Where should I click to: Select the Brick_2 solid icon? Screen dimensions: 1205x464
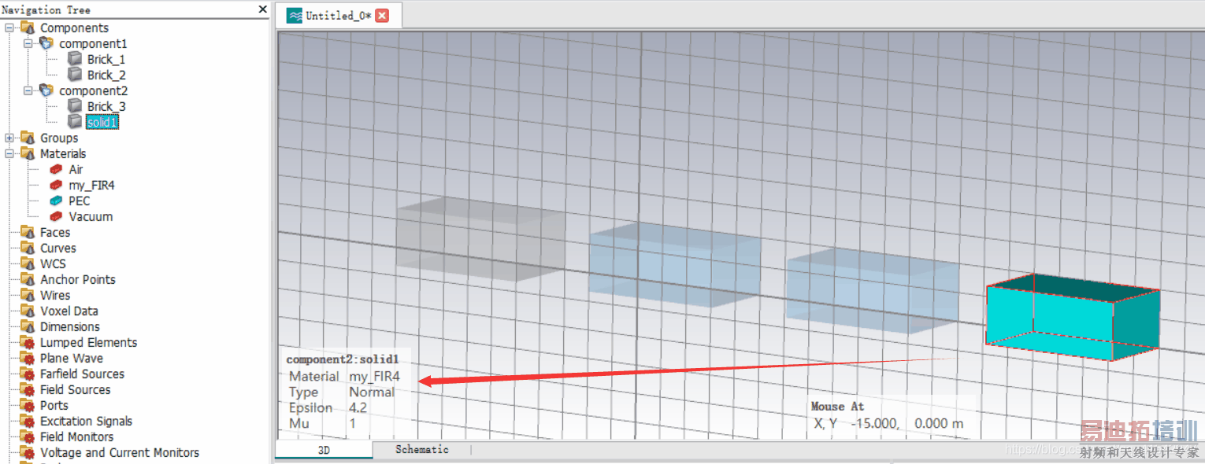click(x=75, y=75)
